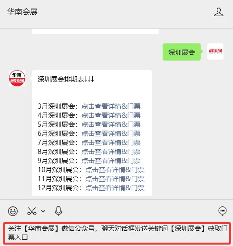Open the chat history menu icon

223,211
